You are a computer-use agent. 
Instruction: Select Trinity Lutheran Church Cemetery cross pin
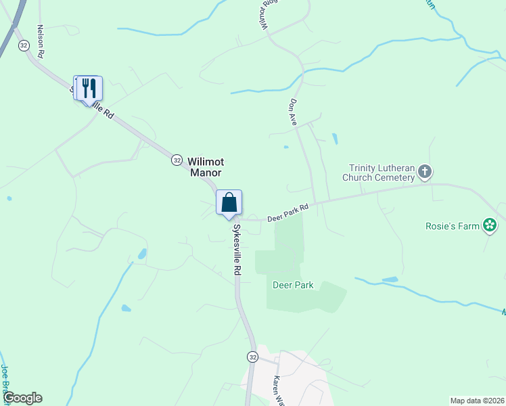pyautogui.click(x=425, y=172)
